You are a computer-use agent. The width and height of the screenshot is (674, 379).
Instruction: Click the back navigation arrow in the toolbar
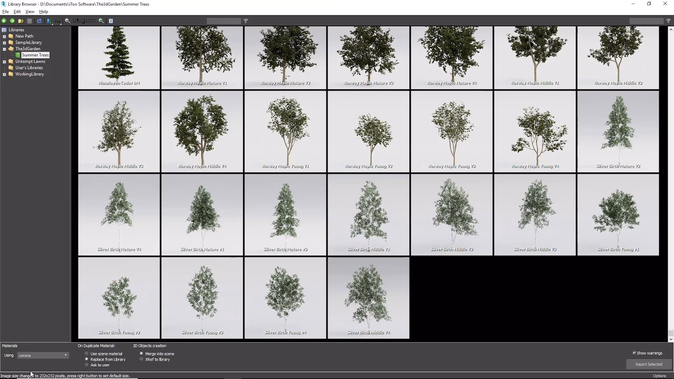4,21
